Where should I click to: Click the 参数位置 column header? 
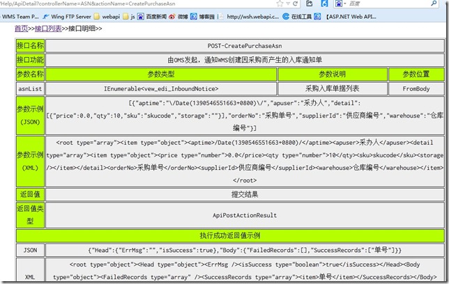click(416, 74)
